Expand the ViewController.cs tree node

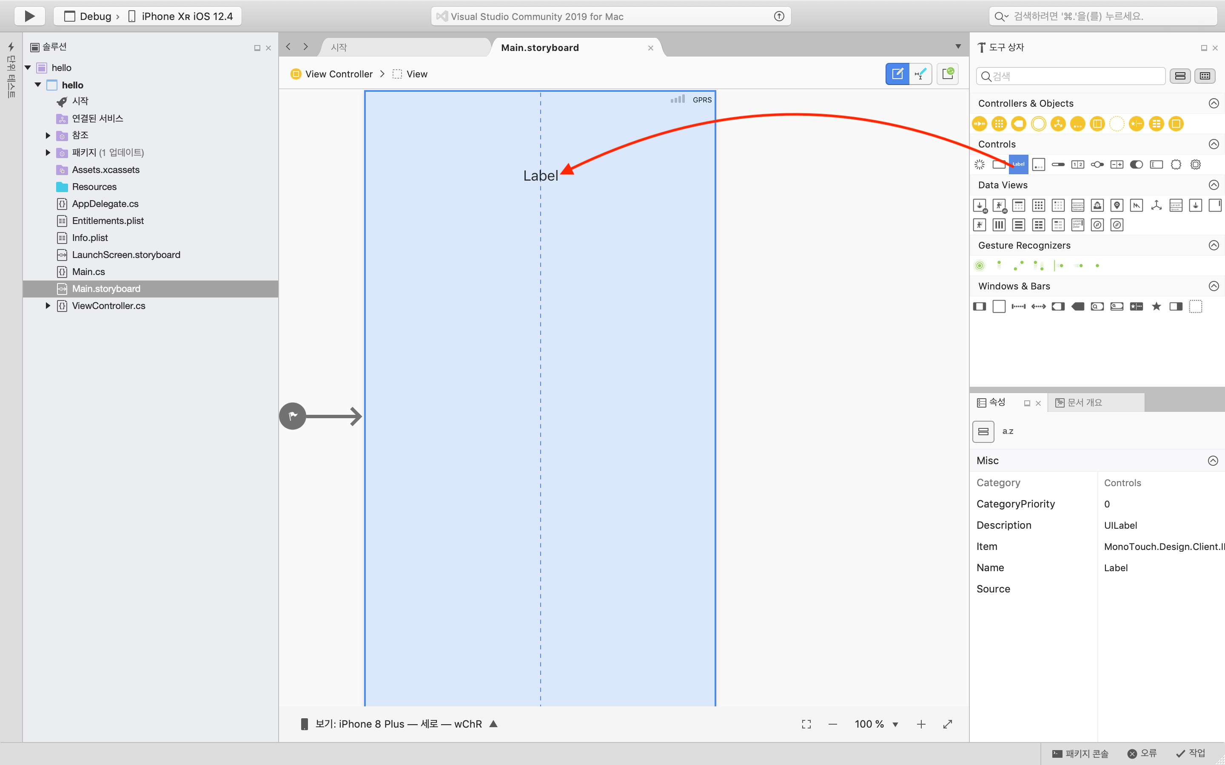(48, 306)
